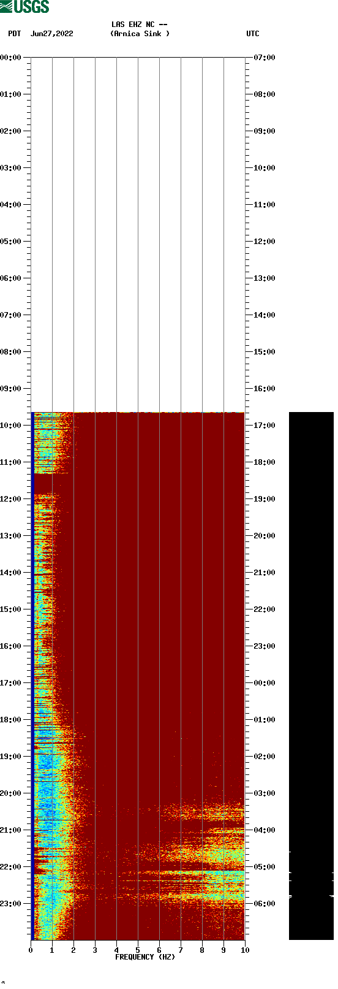Click the 19:00 UTC time label
The image size is (338, 989).
[x=265, y=499]
